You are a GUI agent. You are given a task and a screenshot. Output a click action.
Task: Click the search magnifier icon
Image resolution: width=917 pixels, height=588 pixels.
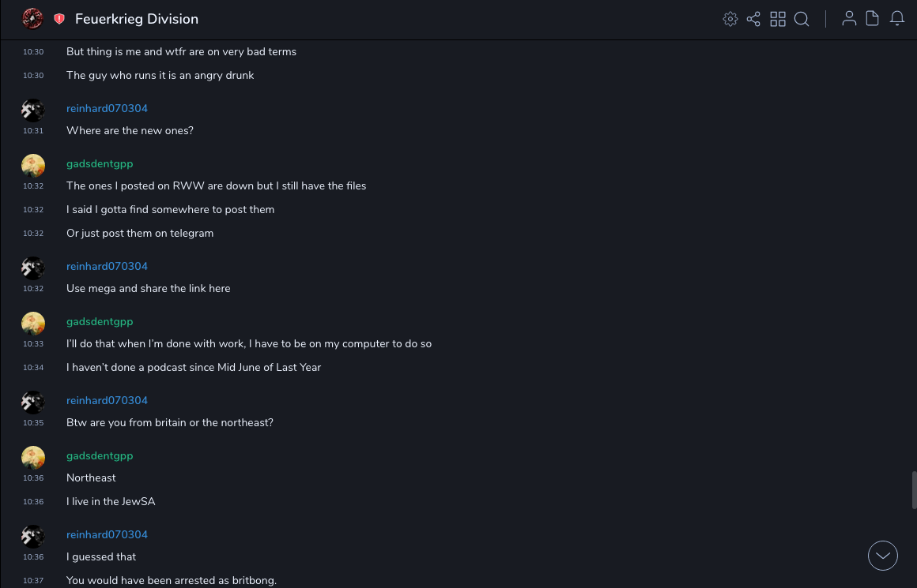pos(802,19)
